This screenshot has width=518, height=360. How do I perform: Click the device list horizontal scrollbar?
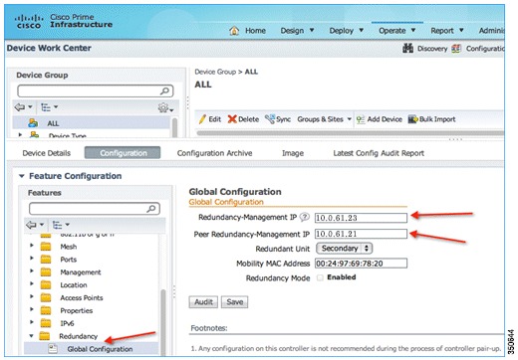(351, 133)
